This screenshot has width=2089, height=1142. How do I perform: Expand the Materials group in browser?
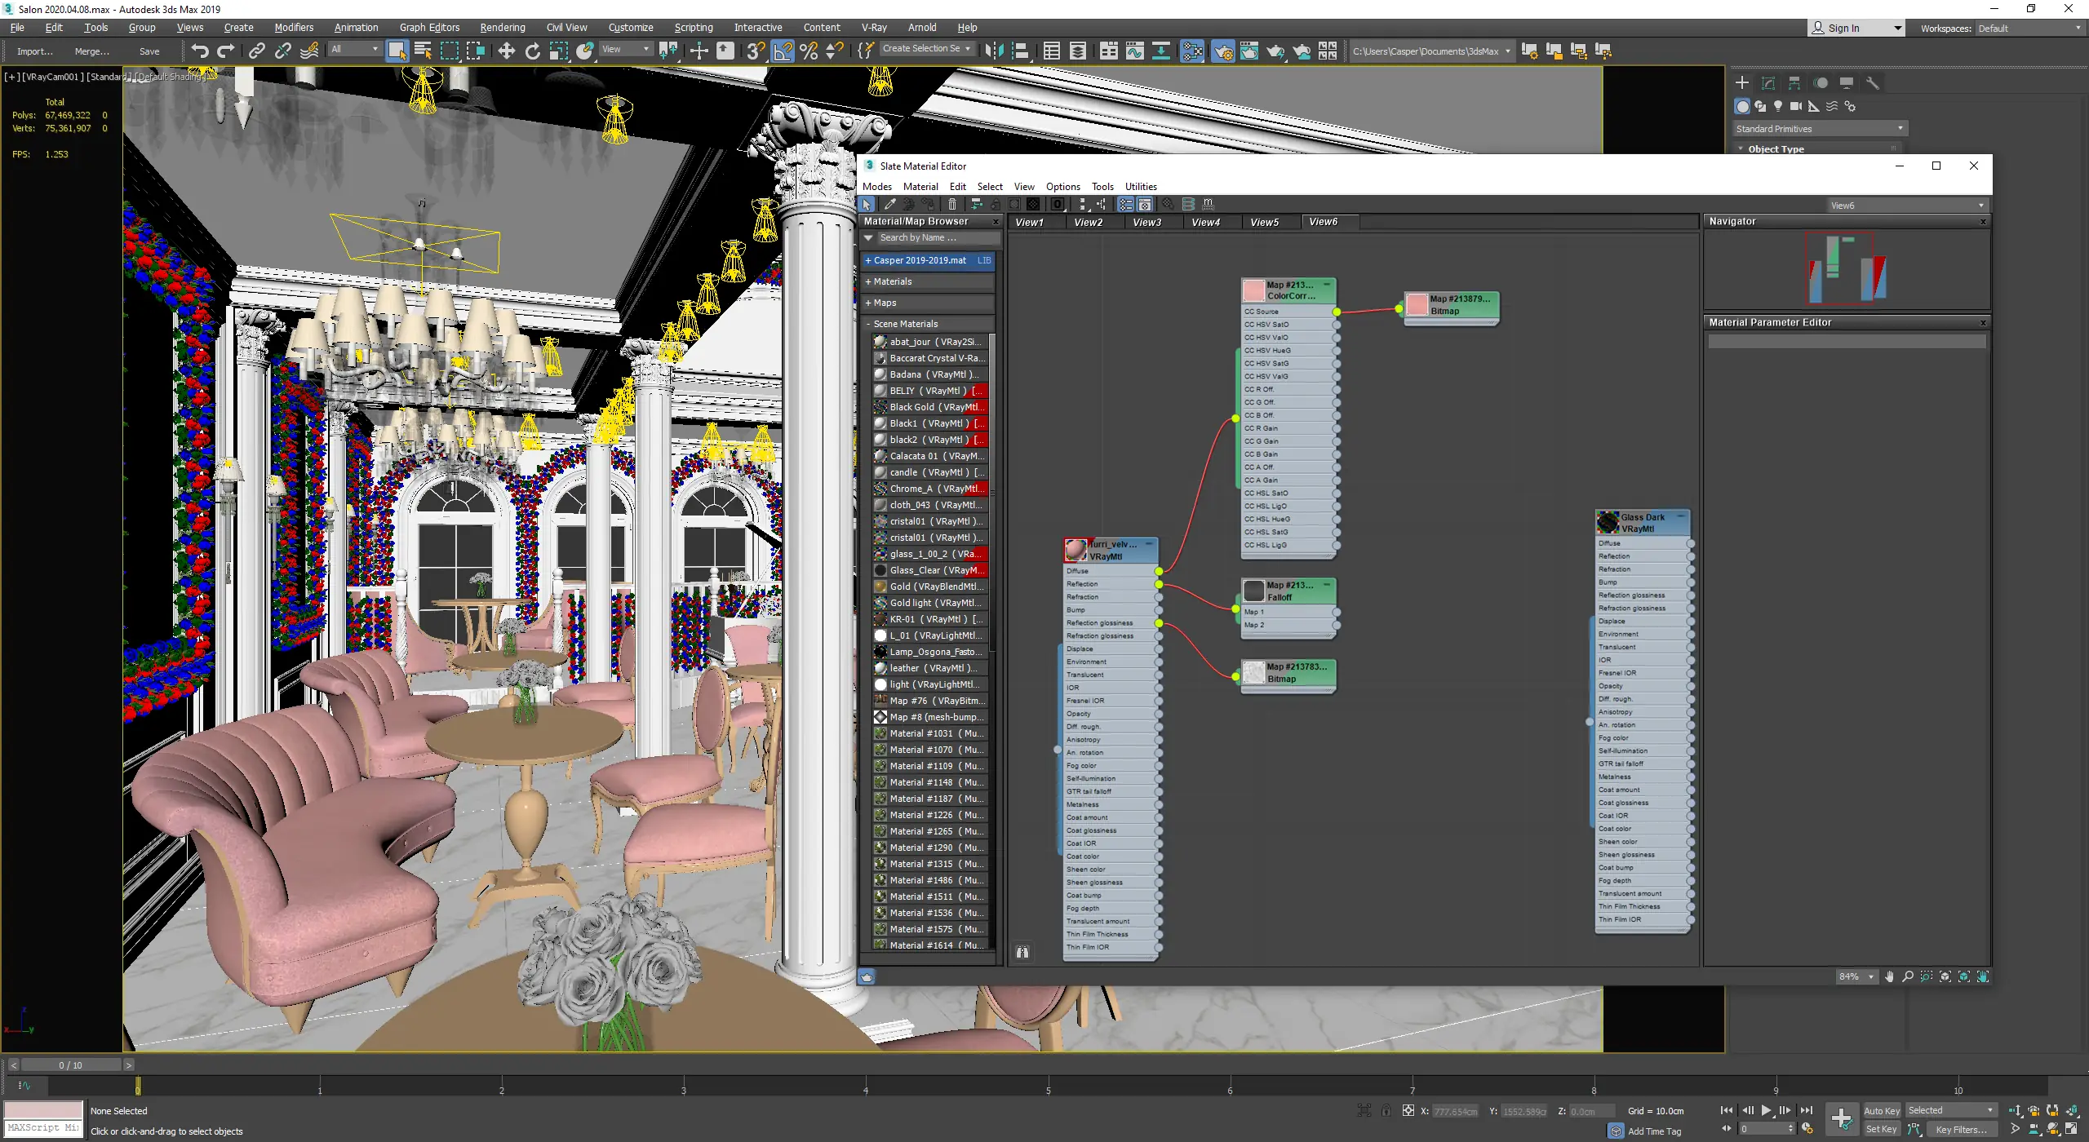(893, 281)
